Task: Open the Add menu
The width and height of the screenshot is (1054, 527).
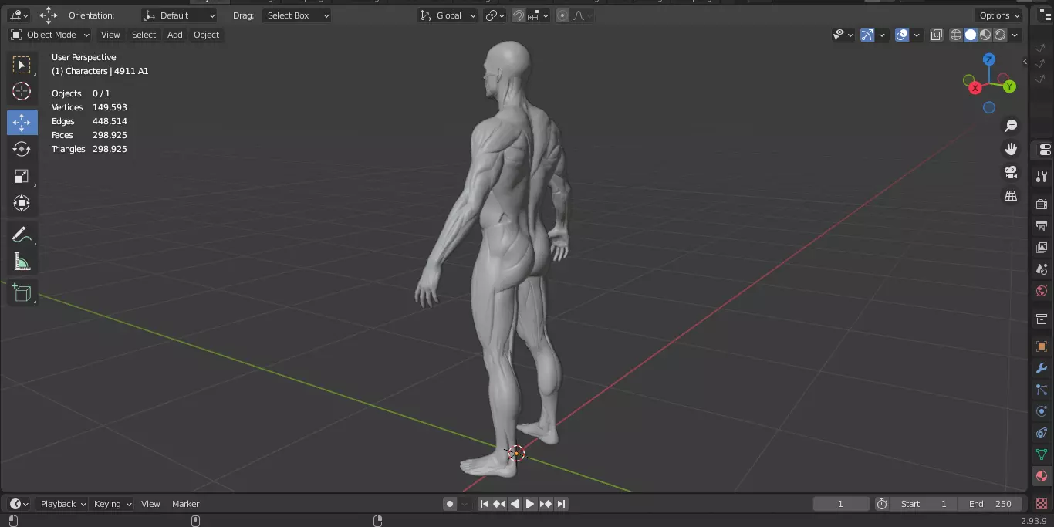Action: point(175,35)
